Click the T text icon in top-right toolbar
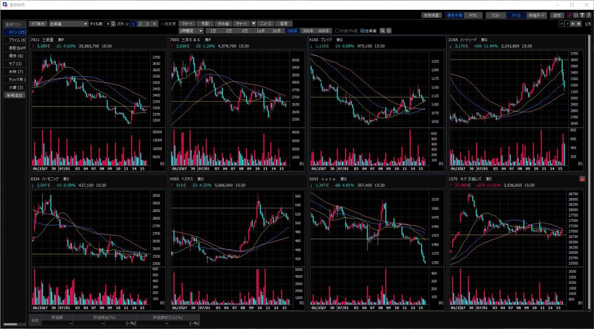594x329 pixels. tap(581, 15)
